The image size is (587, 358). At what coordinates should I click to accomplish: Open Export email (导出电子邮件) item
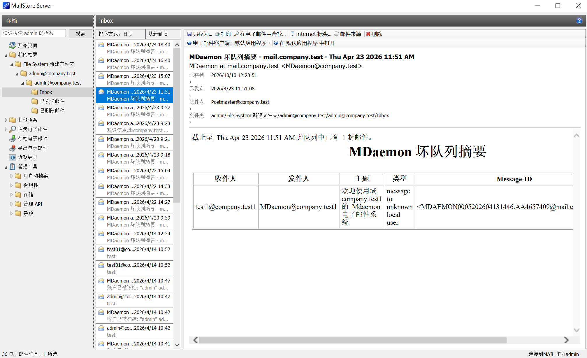[x=29, y=148]
